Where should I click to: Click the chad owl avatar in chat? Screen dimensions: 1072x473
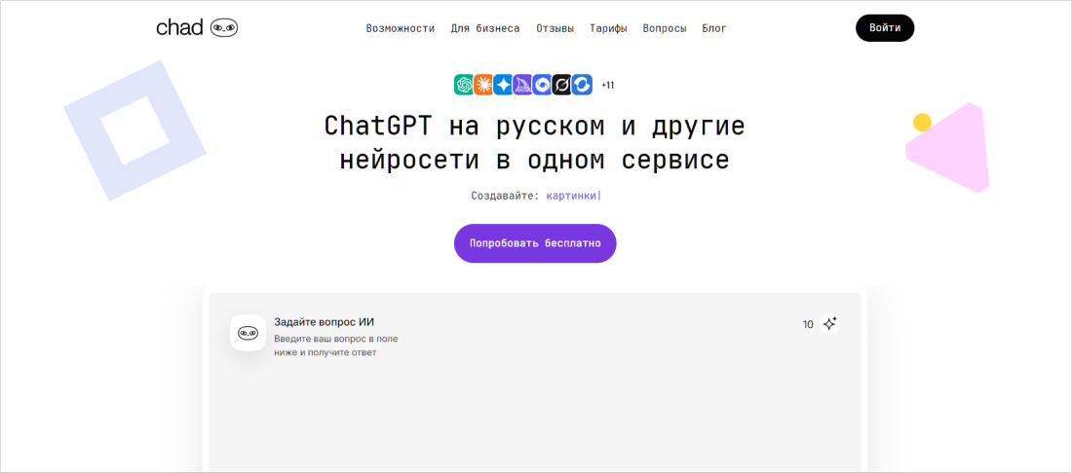248,333
